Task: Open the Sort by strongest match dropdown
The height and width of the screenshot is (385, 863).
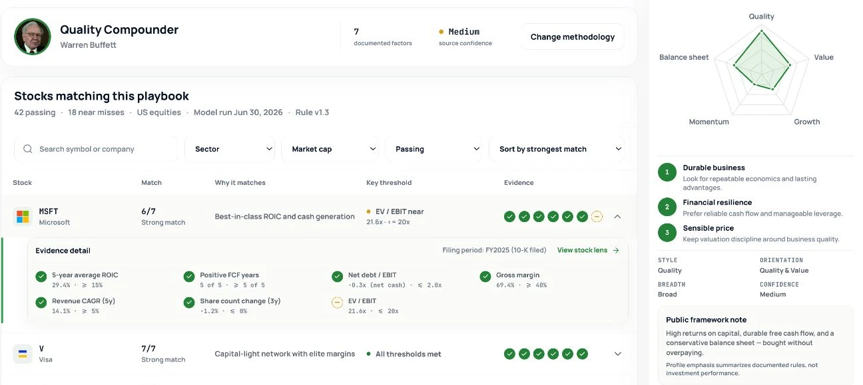Action: tap(557, 149)
